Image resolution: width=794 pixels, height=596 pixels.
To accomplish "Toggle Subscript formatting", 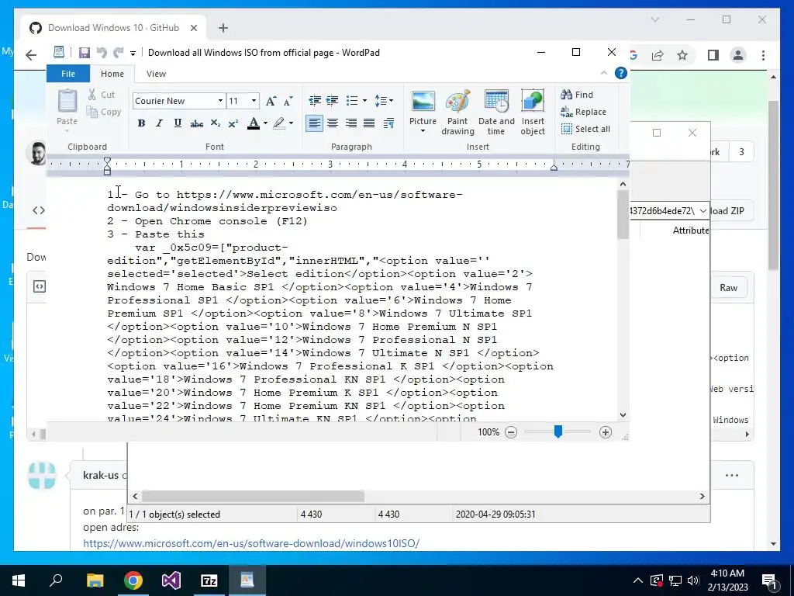I will [216, 123].
